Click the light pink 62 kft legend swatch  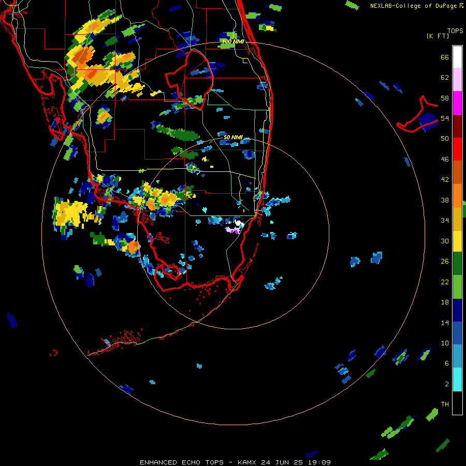click(457, 80)
